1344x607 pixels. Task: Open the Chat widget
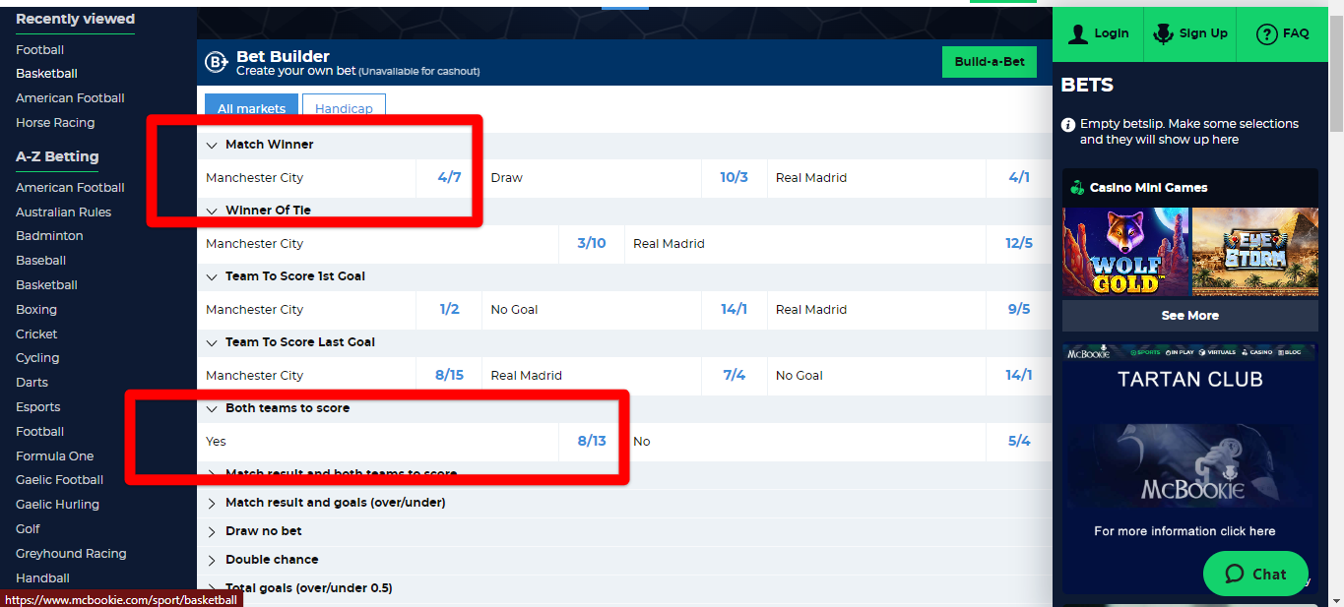click(x=1255, y=575)
